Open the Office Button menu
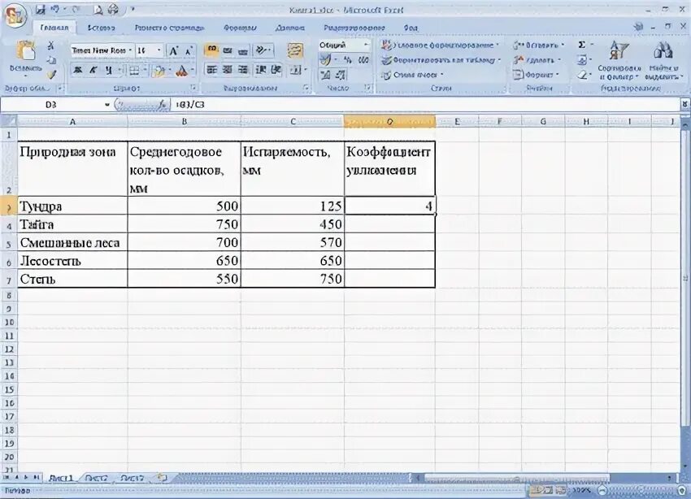This screenshot has height=499, width=691. (x=15, y=16)
